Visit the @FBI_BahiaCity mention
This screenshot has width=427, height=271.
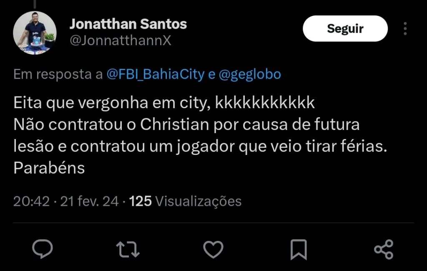(x=156, y=74)
